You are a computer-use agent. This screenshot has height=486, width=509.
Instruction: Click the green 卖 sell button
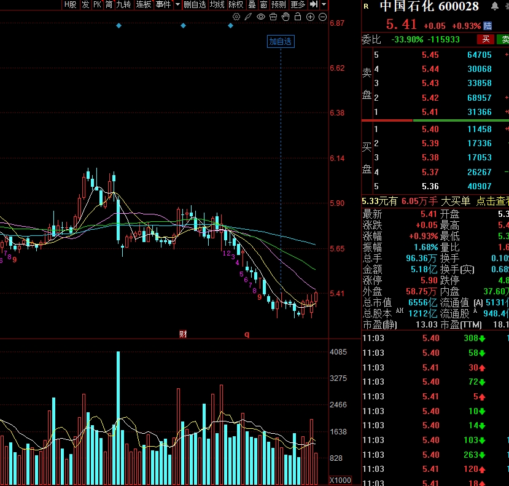coord(504,40)
